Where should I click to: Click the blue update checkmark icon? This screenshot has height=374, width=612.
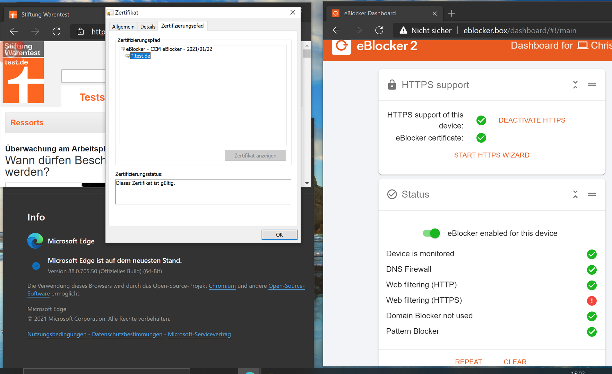point(36,266)
